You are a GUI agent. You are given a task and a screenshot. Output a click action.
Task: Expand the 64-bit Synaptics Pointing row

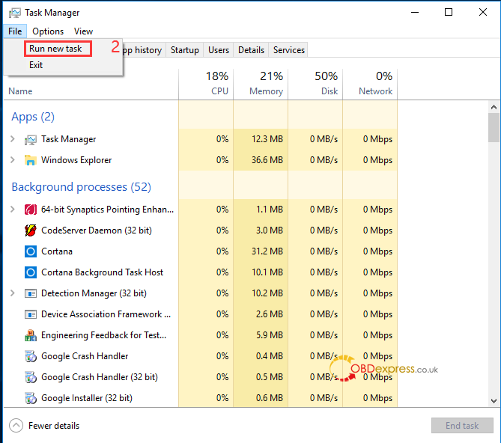pyautogui.click(x=13, y=210)
